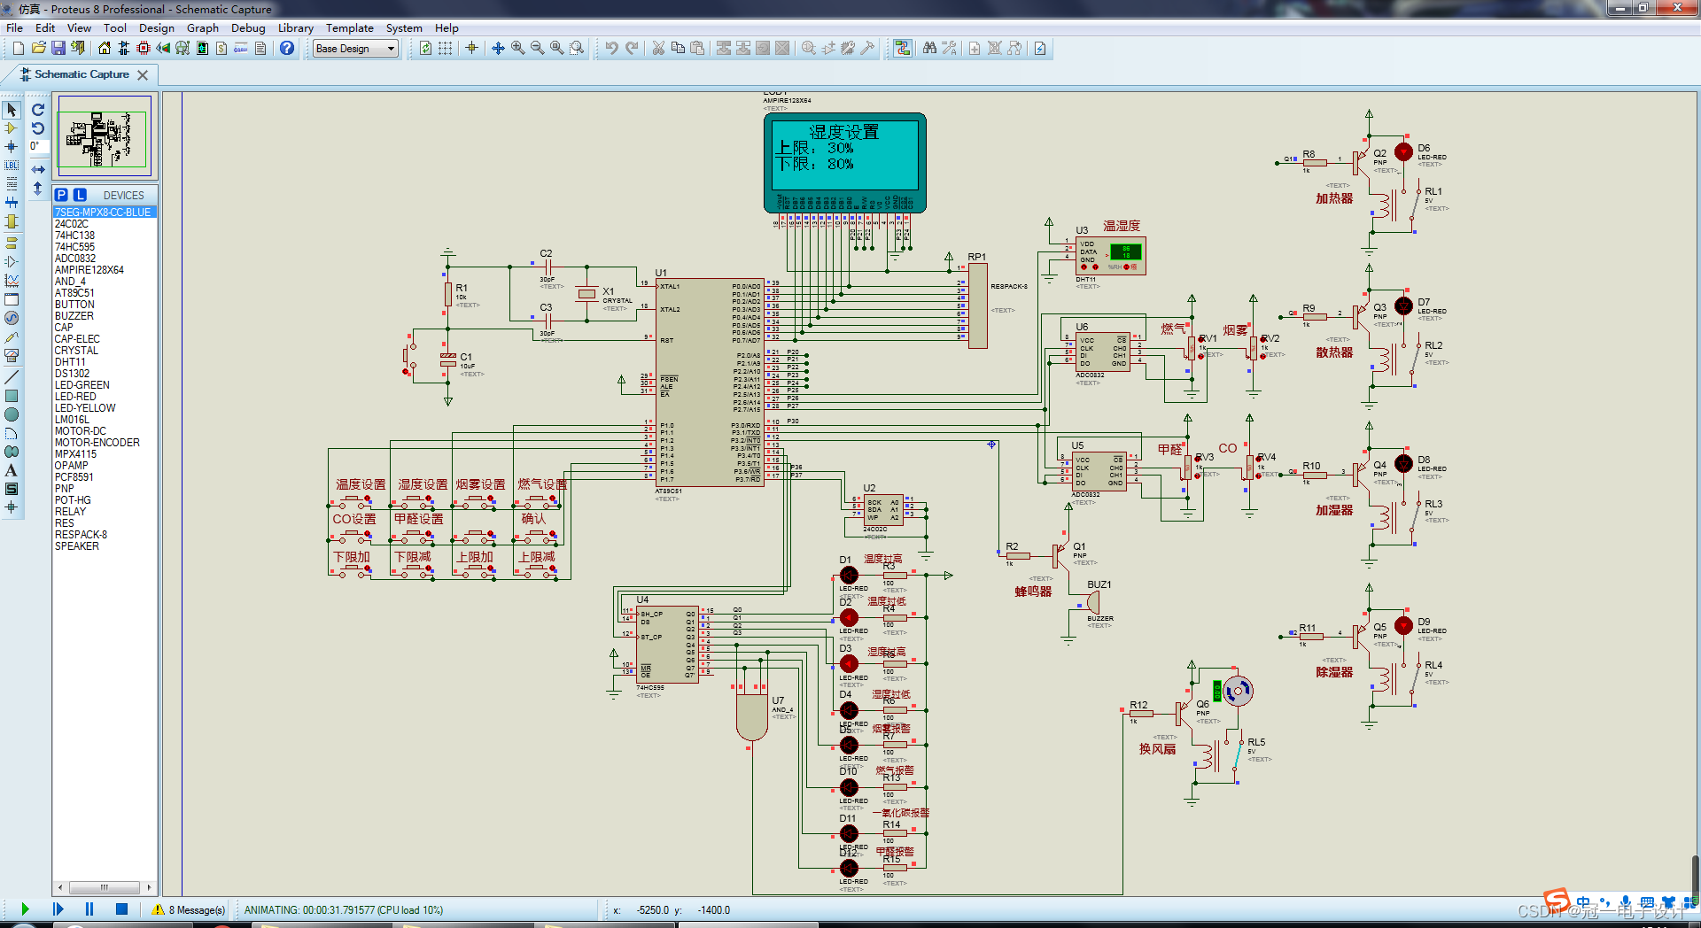Click the zoom in magnifier icon
Viewport: 1701px width, 928px height.
pos(518,48)
